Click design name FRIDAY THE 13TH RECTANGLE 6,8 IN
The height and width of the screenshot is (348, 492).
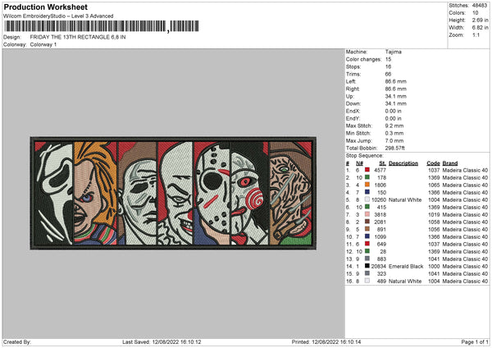[x=78, y=37]
